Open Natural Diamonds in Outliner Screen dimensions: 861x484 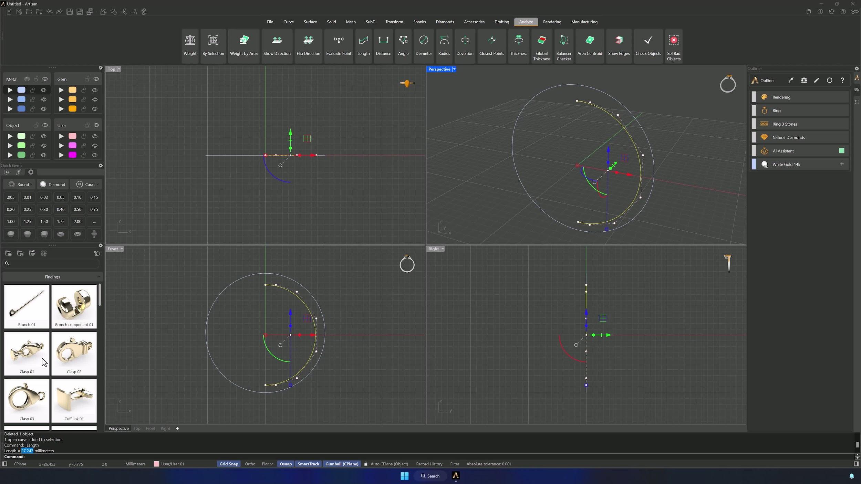pos(800,137)
